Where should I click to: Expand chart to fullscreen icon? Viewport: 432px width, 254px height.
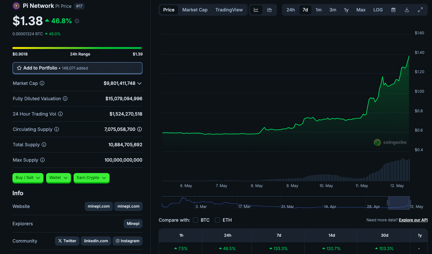[420, 10]
